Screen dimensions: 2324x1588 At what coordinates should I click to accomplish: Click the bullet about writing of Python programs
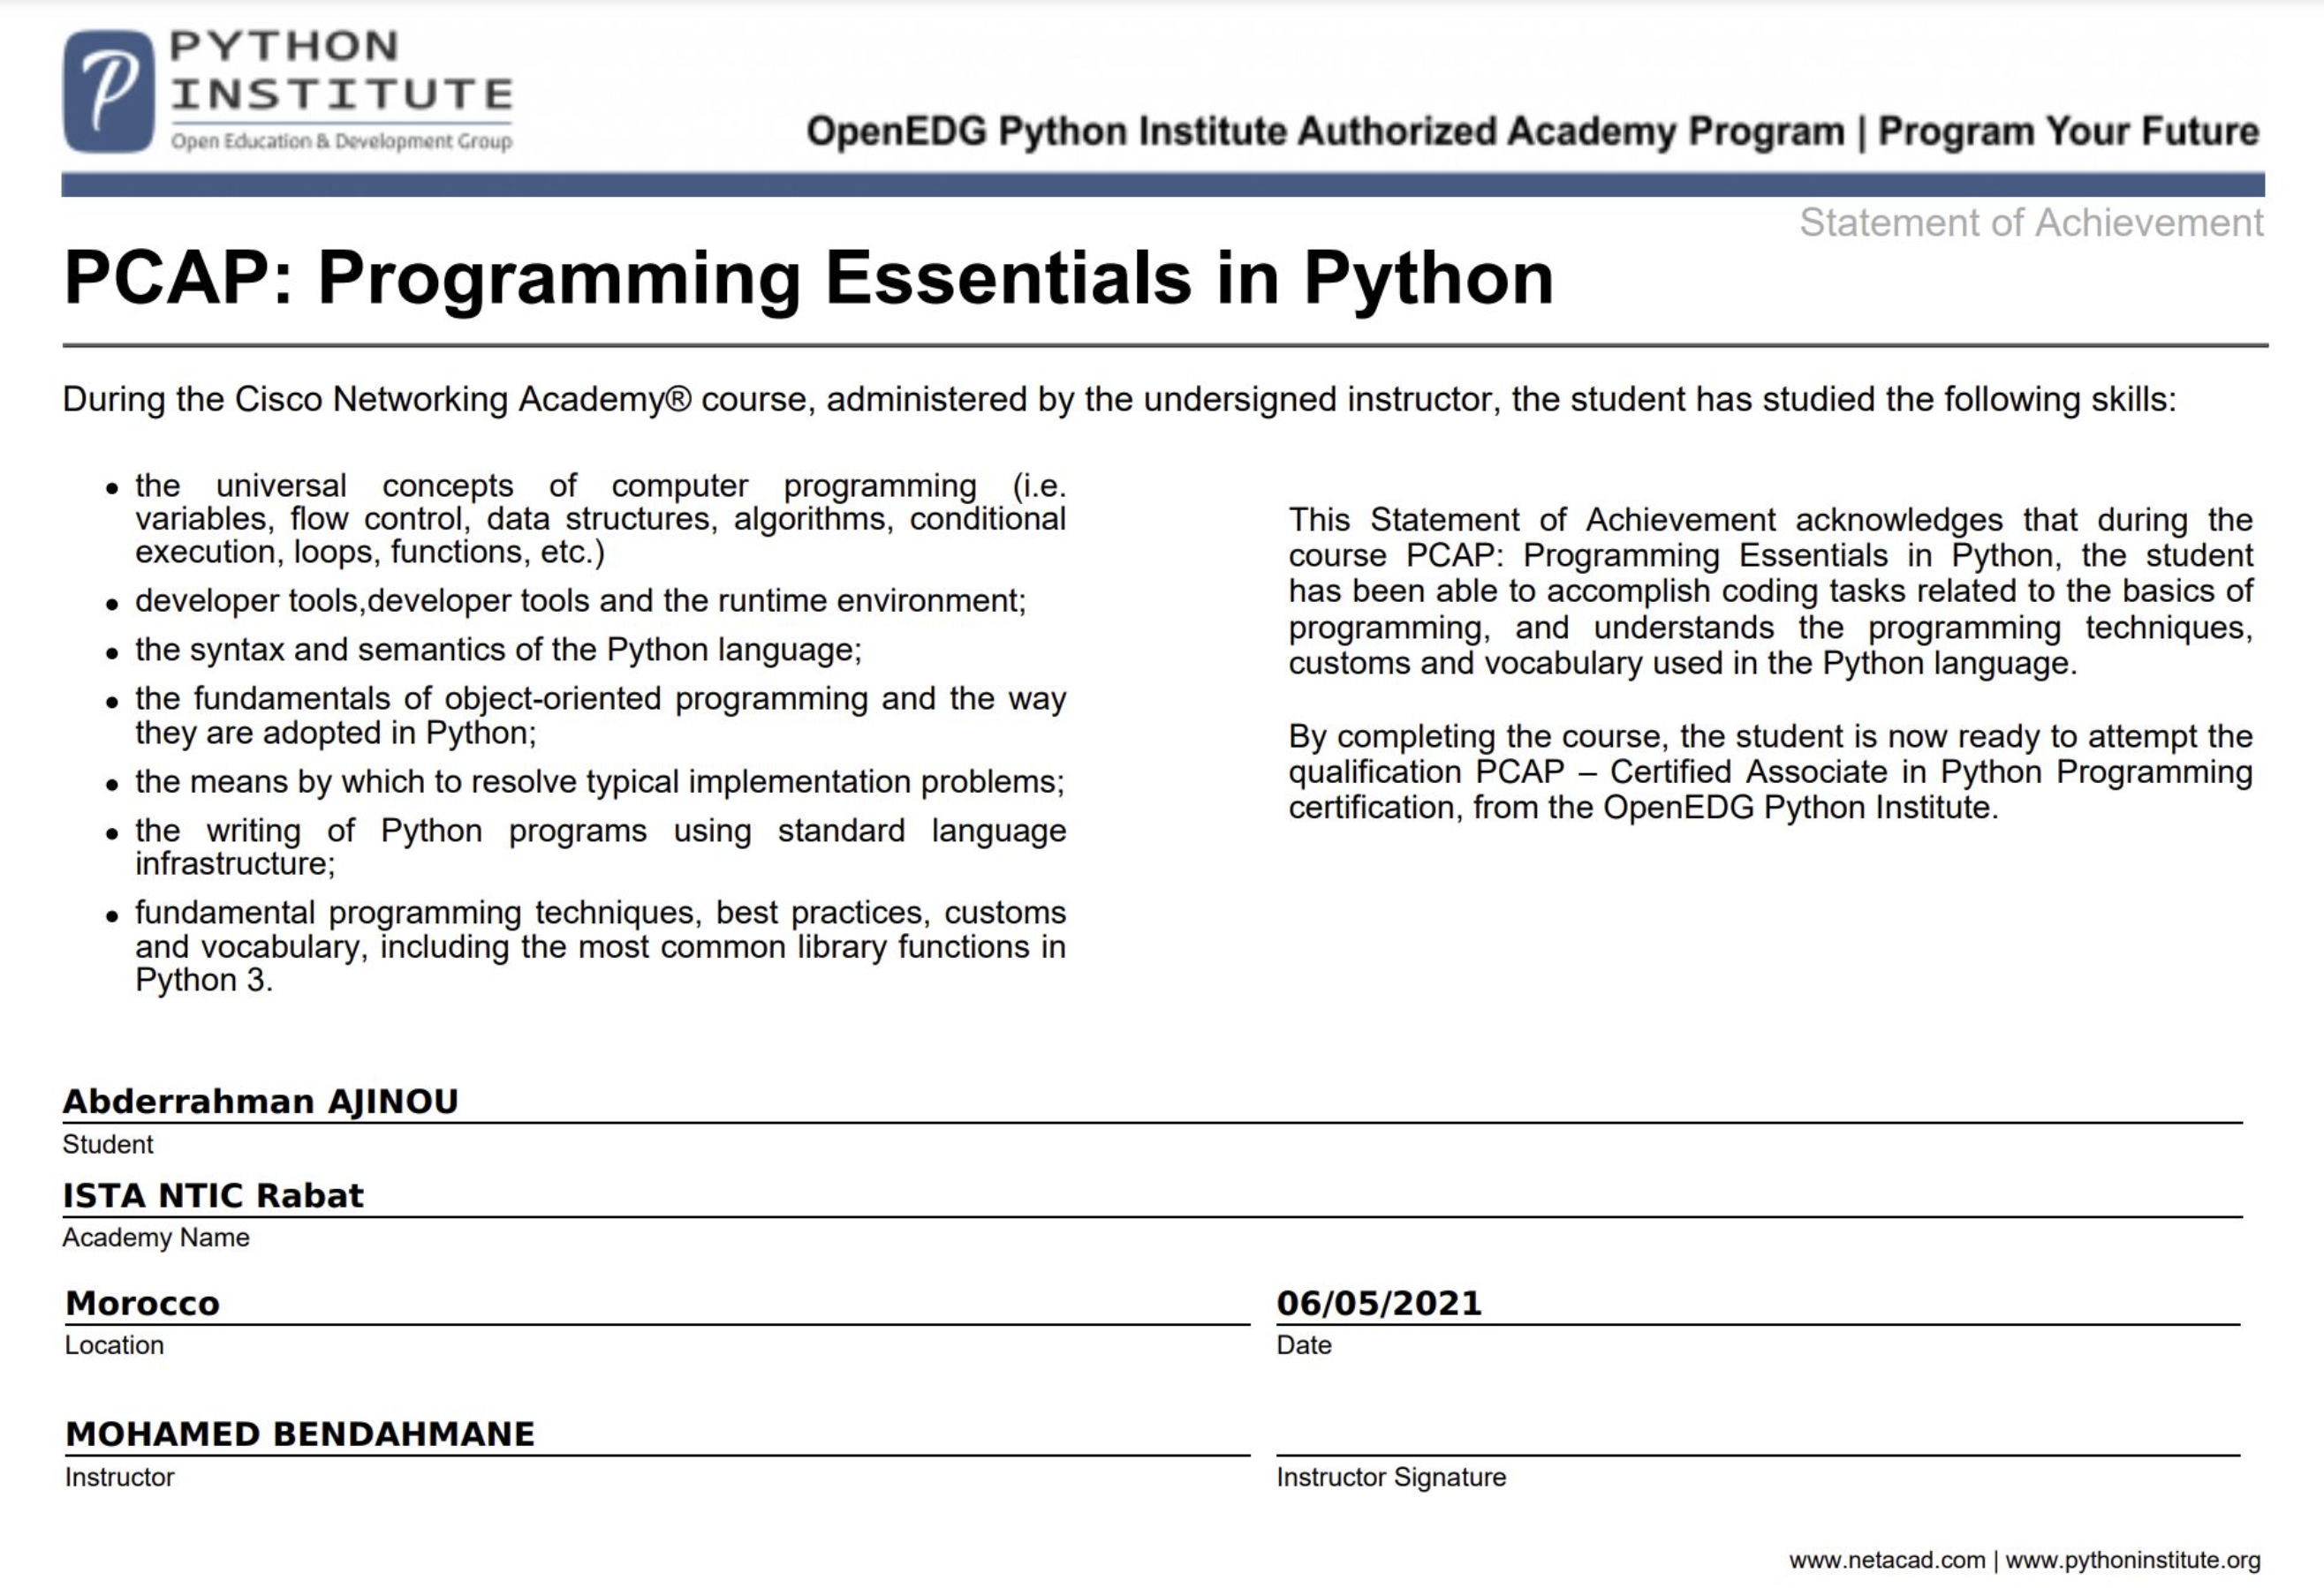click(600, 847)
